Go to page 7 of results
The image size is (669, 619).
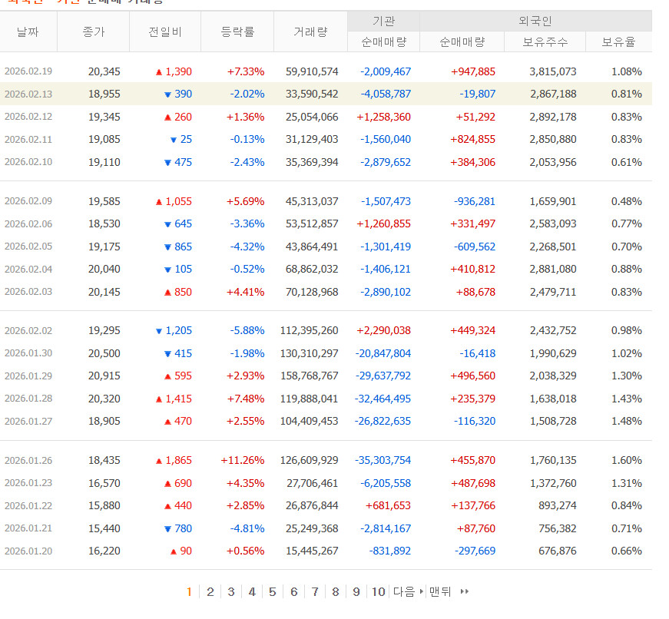pos(314,592)
